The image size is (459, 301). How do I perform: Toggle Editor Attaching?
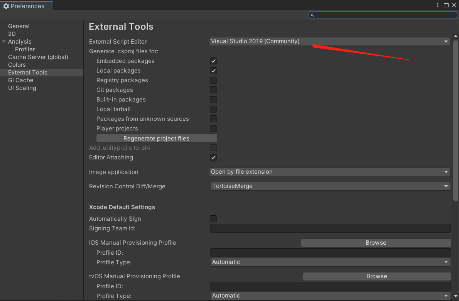point(213,157)
